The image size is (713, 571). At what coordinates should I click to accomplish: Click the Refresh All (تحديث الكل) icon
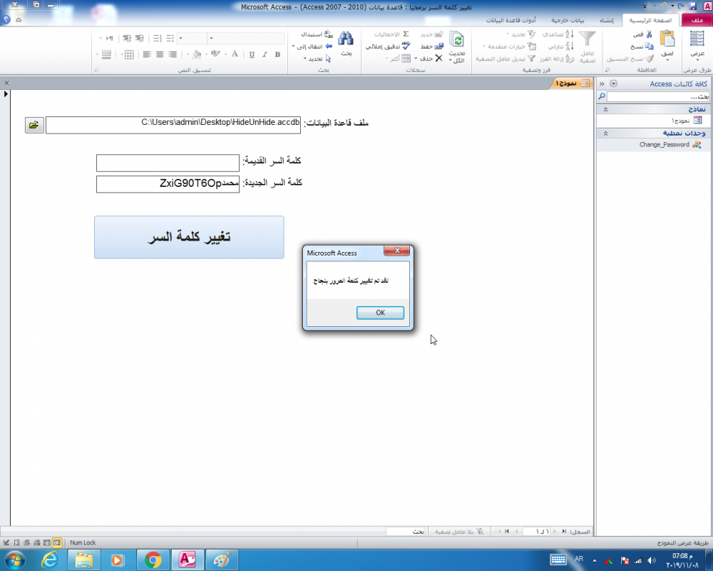pyautogui.click(x=456, y=40)
